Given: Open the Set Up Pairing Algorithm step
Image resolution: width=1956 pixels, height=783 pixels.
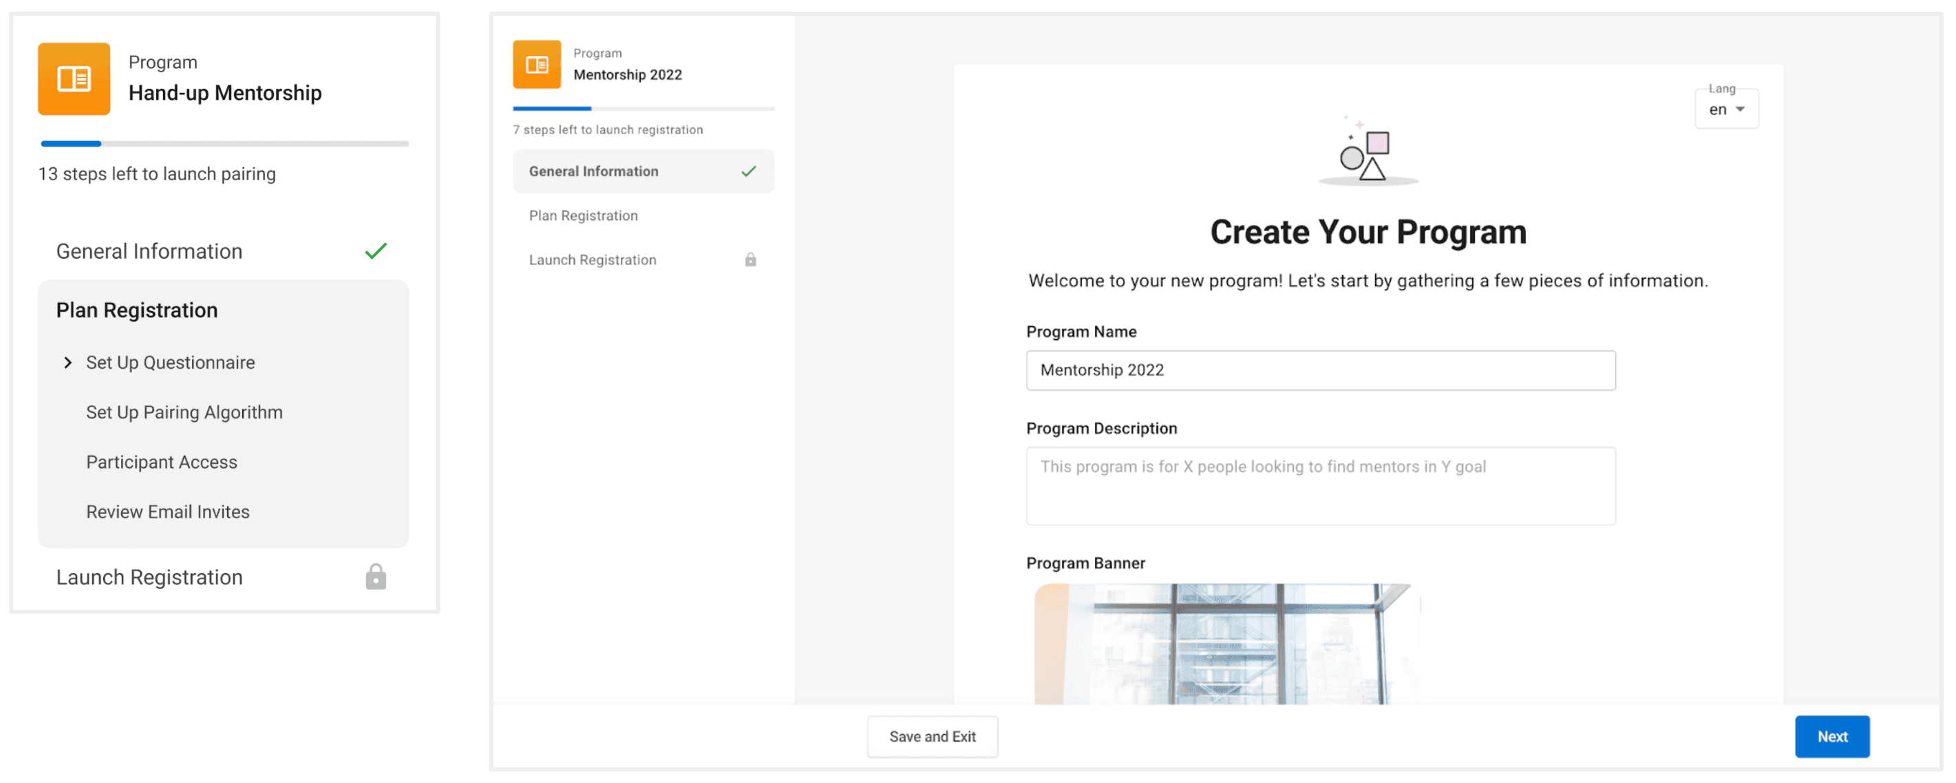Looking at the screenshot, I should pyautogui.click(x=184, y=411).
